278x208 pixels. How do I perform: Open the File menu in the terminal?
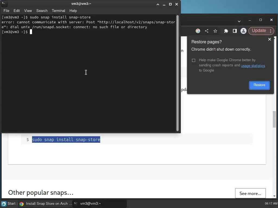tap(6, 11)
